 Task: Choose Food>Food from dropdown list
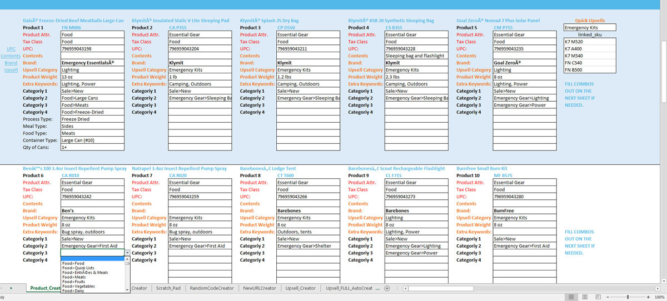[93, 263]
